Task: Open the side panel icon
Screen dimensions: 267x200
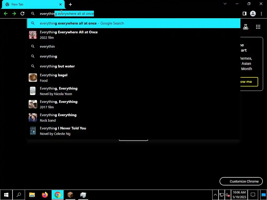Action: pyautogui.click(x=245, y=14)
